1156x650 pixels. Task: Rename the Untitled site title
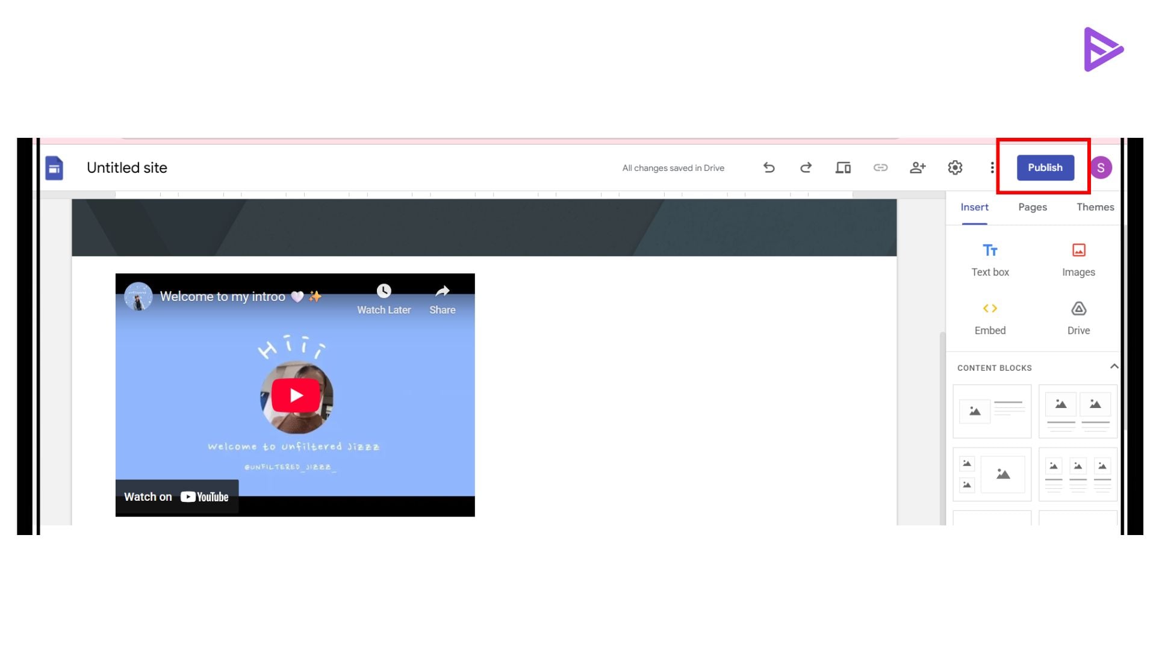[x=126, y=167]
